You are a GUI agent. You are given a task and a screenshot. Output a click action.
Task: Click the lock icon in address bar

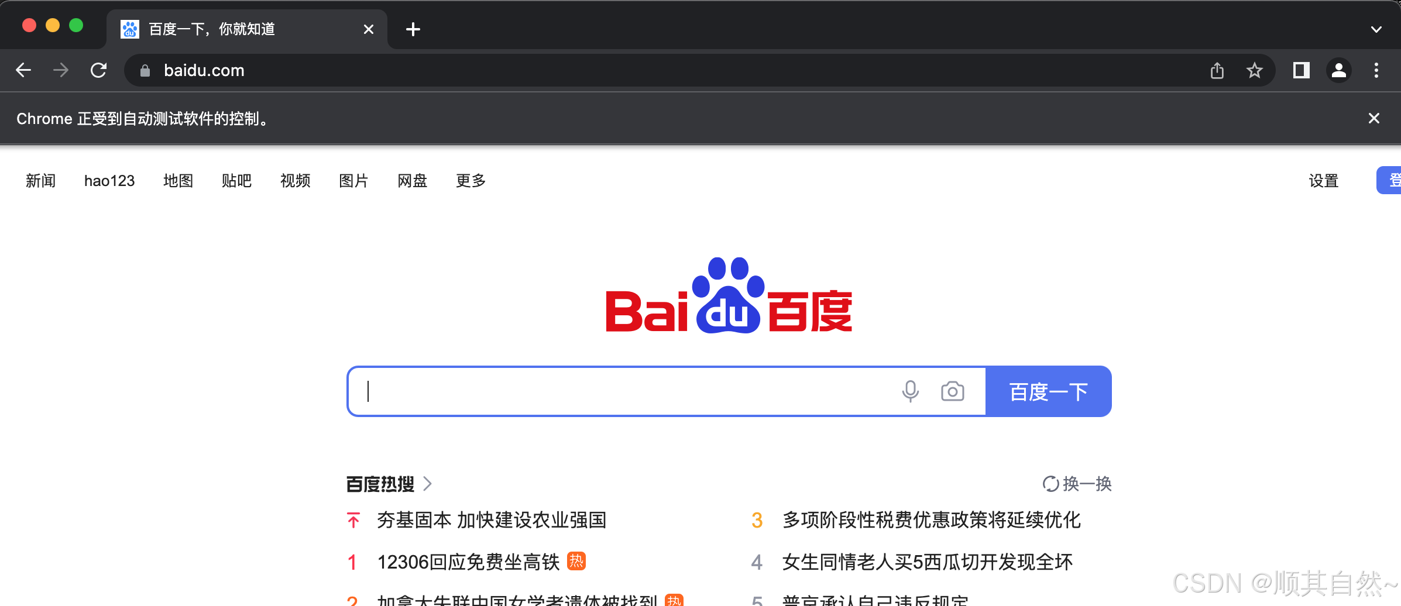tap(145, 71)
